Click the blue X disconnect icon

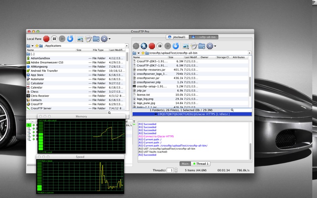(x=144, y=46)
